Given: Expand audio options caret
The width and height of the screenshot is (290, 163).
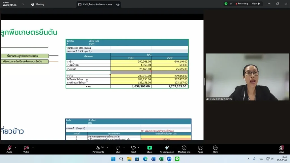Looking at the screenshot, I should 15,148.
